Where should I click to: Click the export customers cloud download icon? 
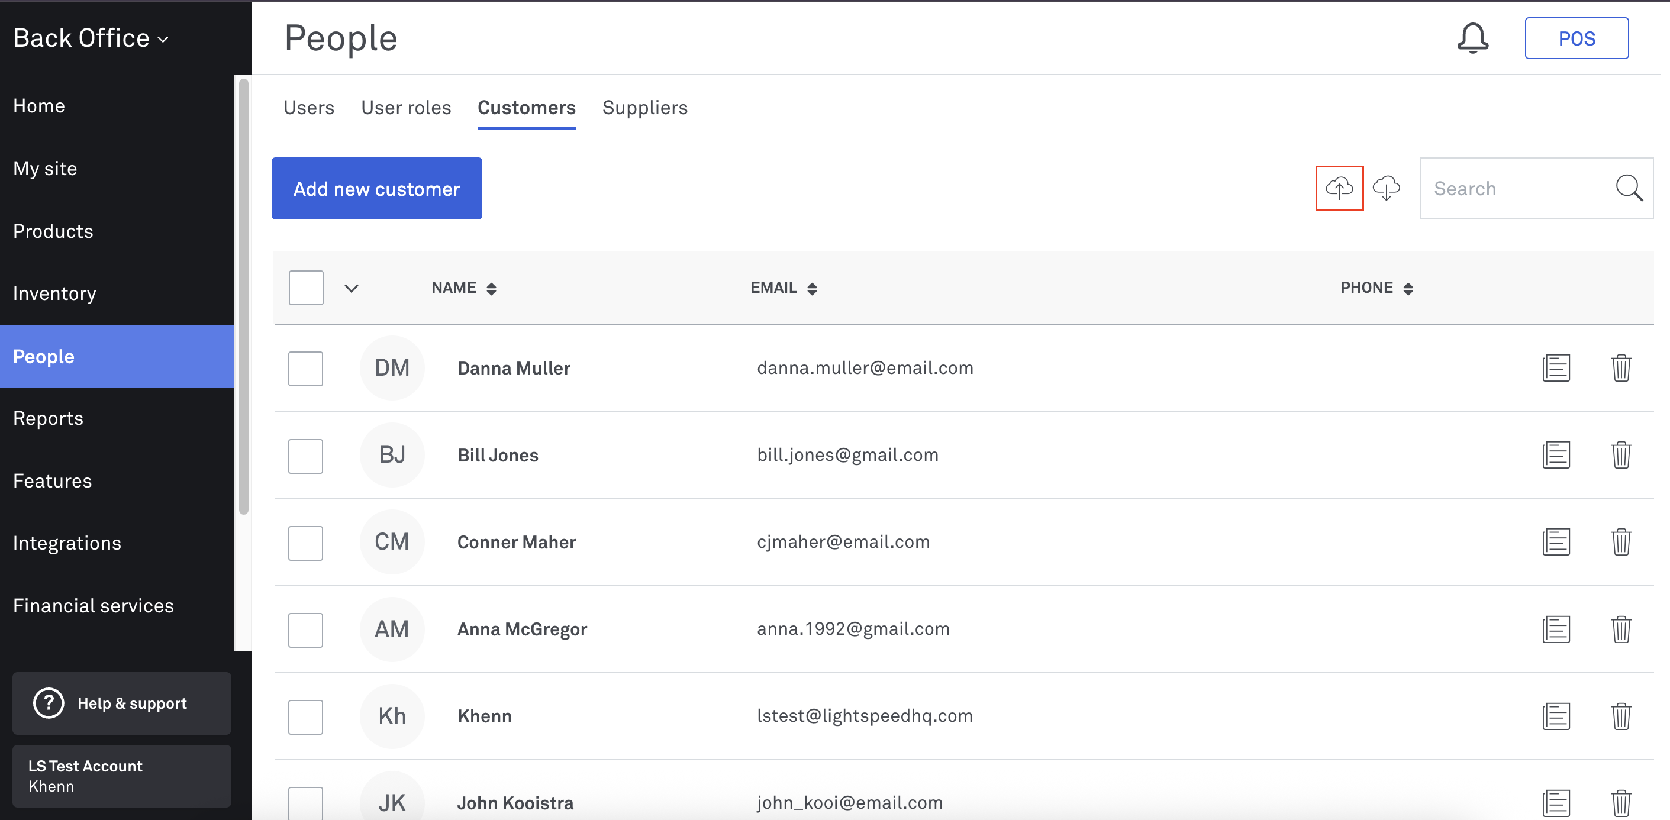pyautogui.click(x=1386, y=188)
